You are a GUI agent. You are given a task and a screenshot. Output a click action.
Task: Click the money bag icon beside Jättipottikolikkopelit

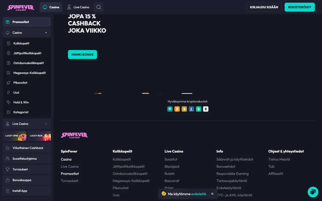pyautogui.click(x=8, y=53)
